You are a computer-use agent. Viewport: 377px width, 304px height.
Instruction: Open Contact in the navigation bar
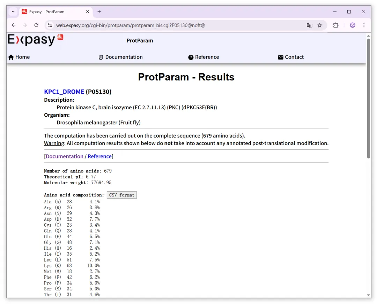click(x=294, y=57)
